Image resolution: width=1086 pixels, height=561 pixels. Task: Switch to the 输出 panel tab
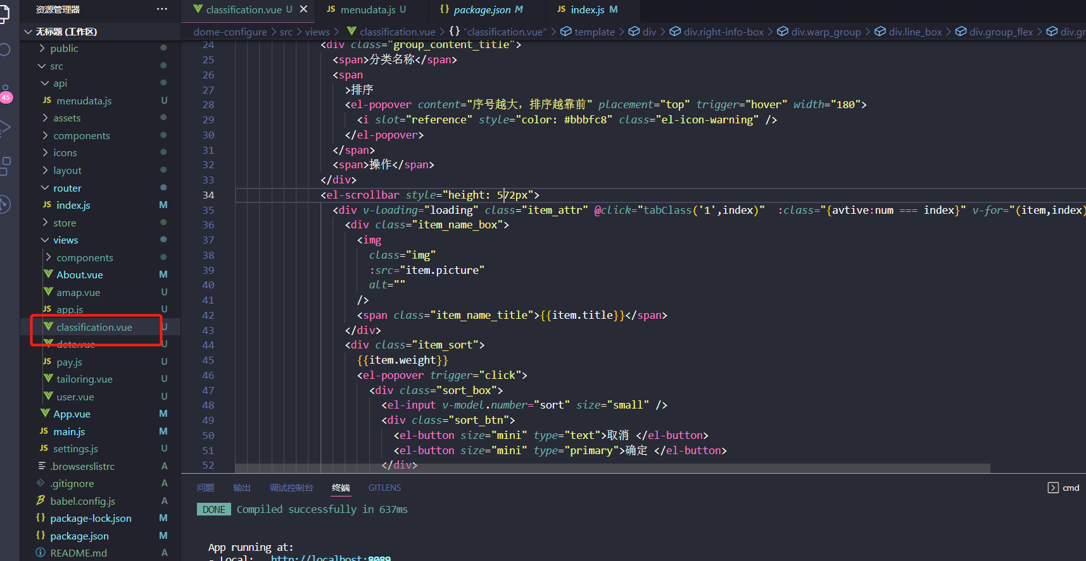(x=241, y=488)
